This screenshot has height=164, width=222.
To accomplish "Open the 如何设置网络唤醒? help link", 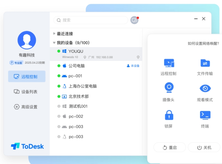I will tap(203, 43).
